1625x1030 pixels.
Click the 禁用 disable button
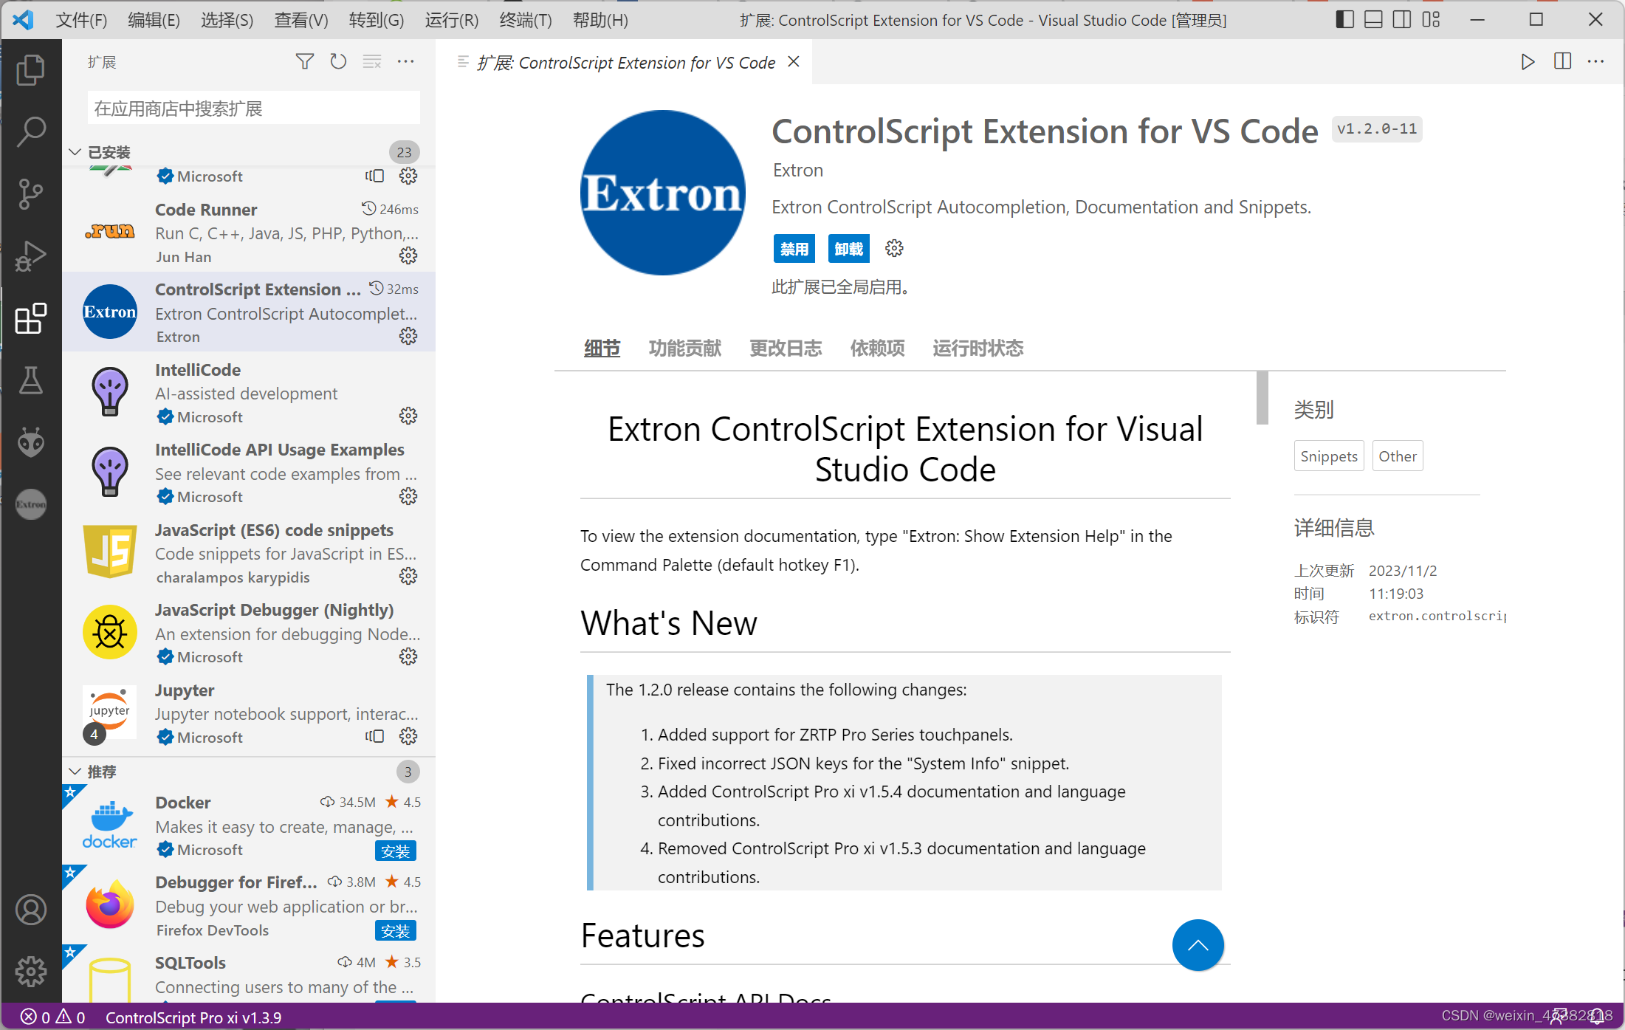[x=794, y=249]
